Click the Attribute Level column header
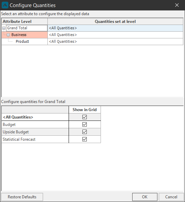 coord(25,22)
